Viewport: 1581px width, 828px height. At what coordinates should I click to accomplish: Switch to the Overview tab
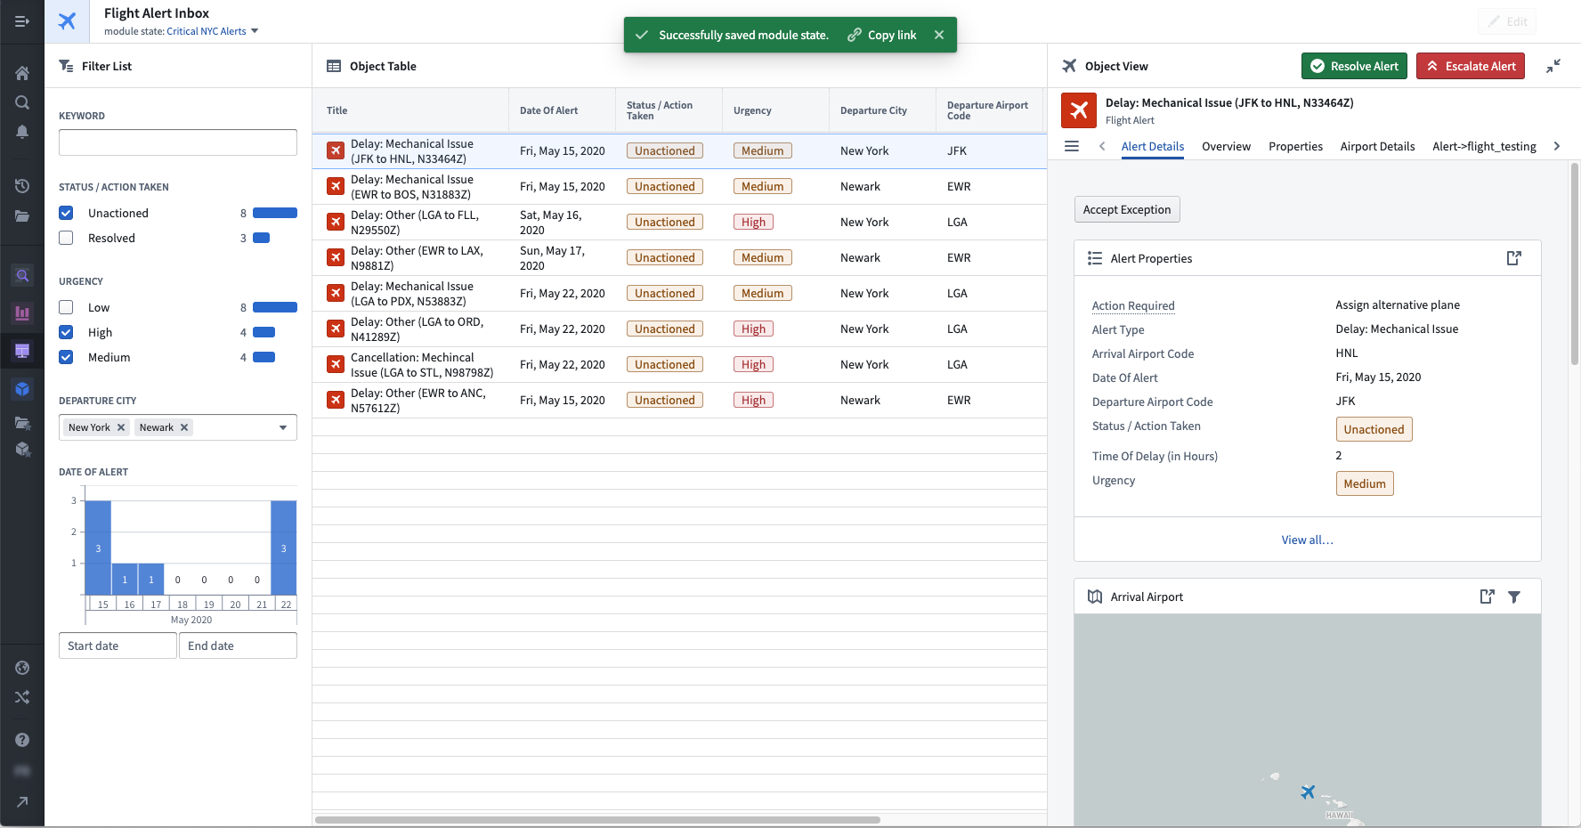click(x=1226, y=146)
